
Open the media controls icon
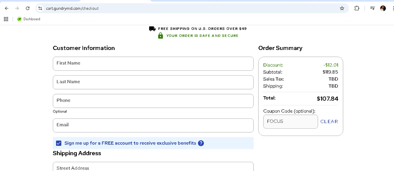pyautogui.click(x=372, y=8)
